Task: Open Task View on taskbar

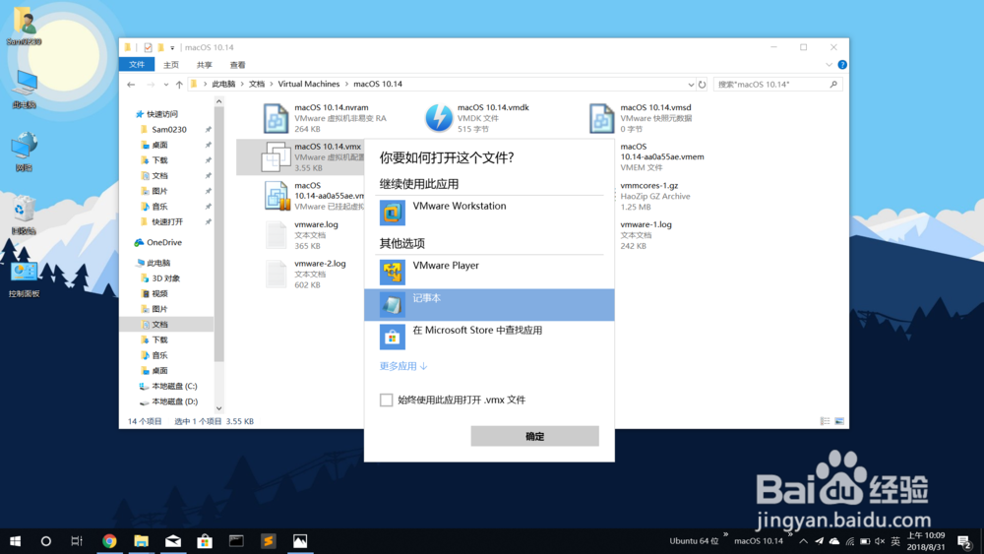Action: 77,541
